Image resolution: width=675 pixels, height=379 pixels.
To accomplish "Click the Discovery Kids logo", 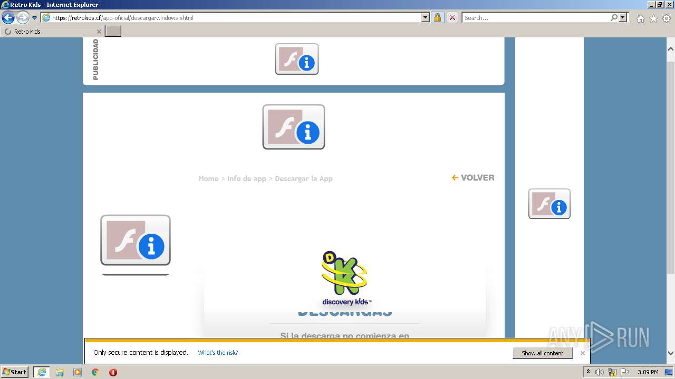I will [x=346, y=278].
